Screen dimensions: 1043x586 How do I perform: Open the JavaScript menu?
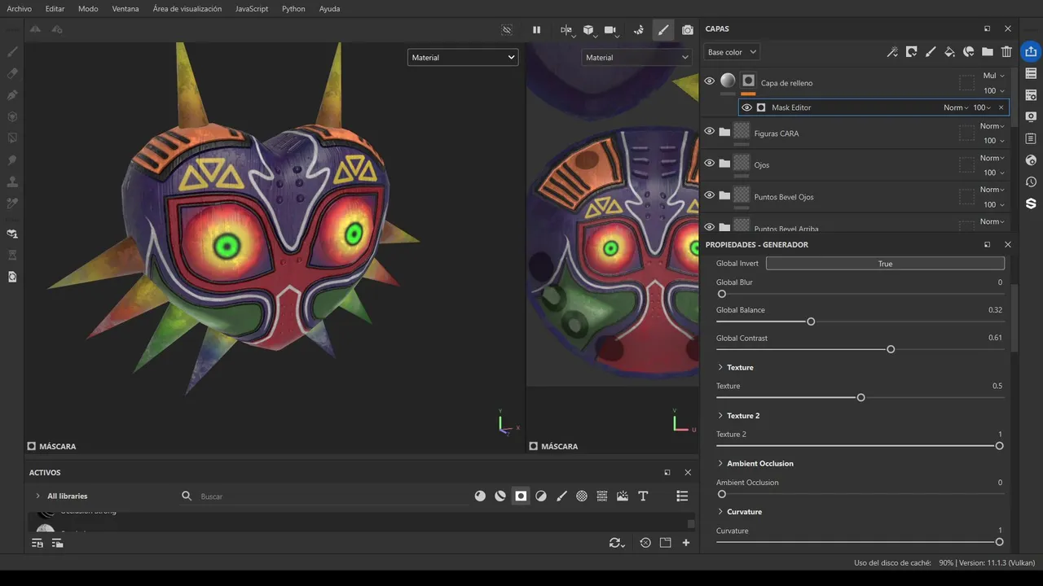pyautogui.click(x=252, y=9)
